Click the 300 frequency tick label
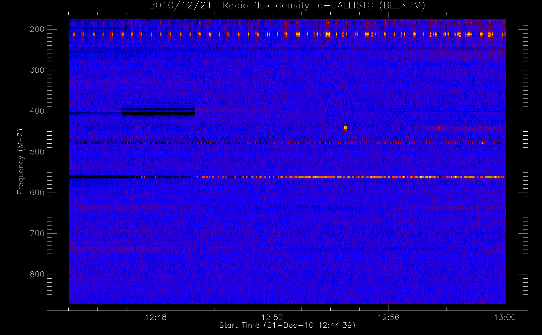The height and width of the screenshot is (335, 542). click(x=37, y=70)
